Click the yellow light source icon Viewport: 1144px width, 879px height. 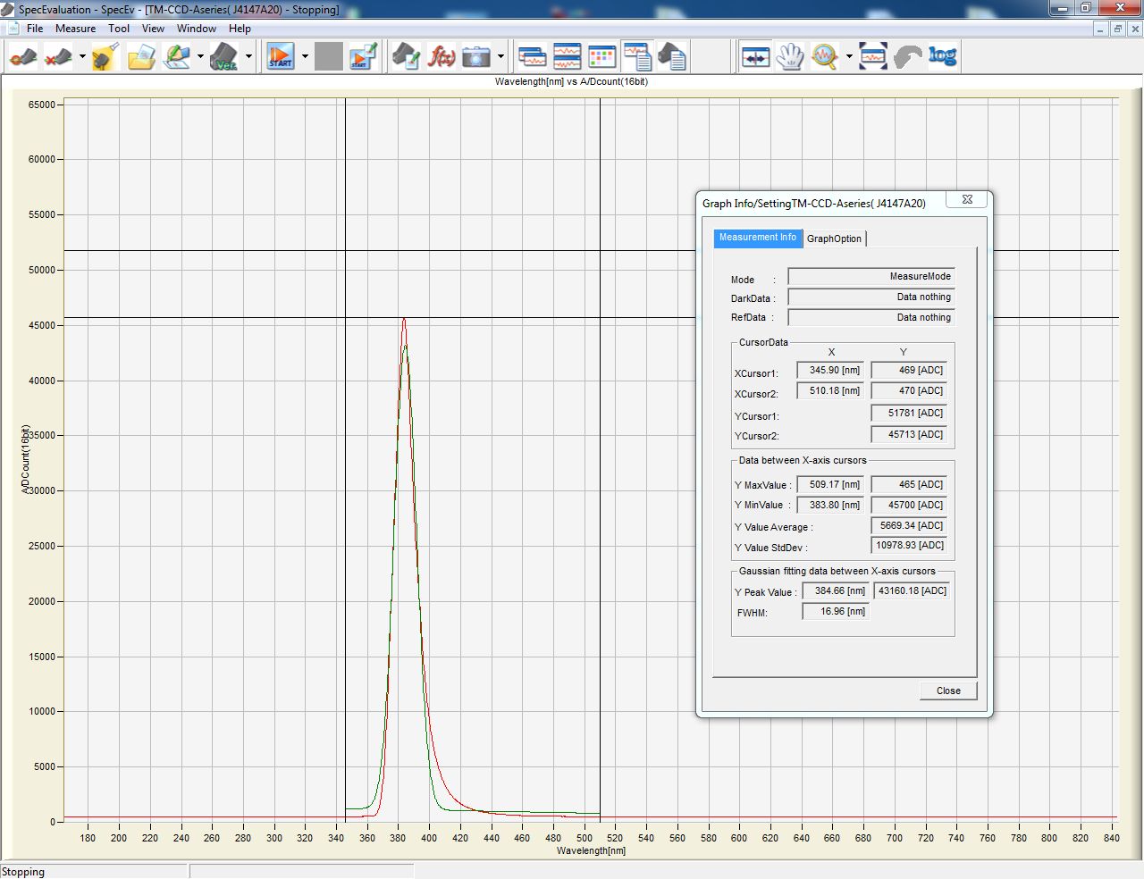[x=105, y=57]
